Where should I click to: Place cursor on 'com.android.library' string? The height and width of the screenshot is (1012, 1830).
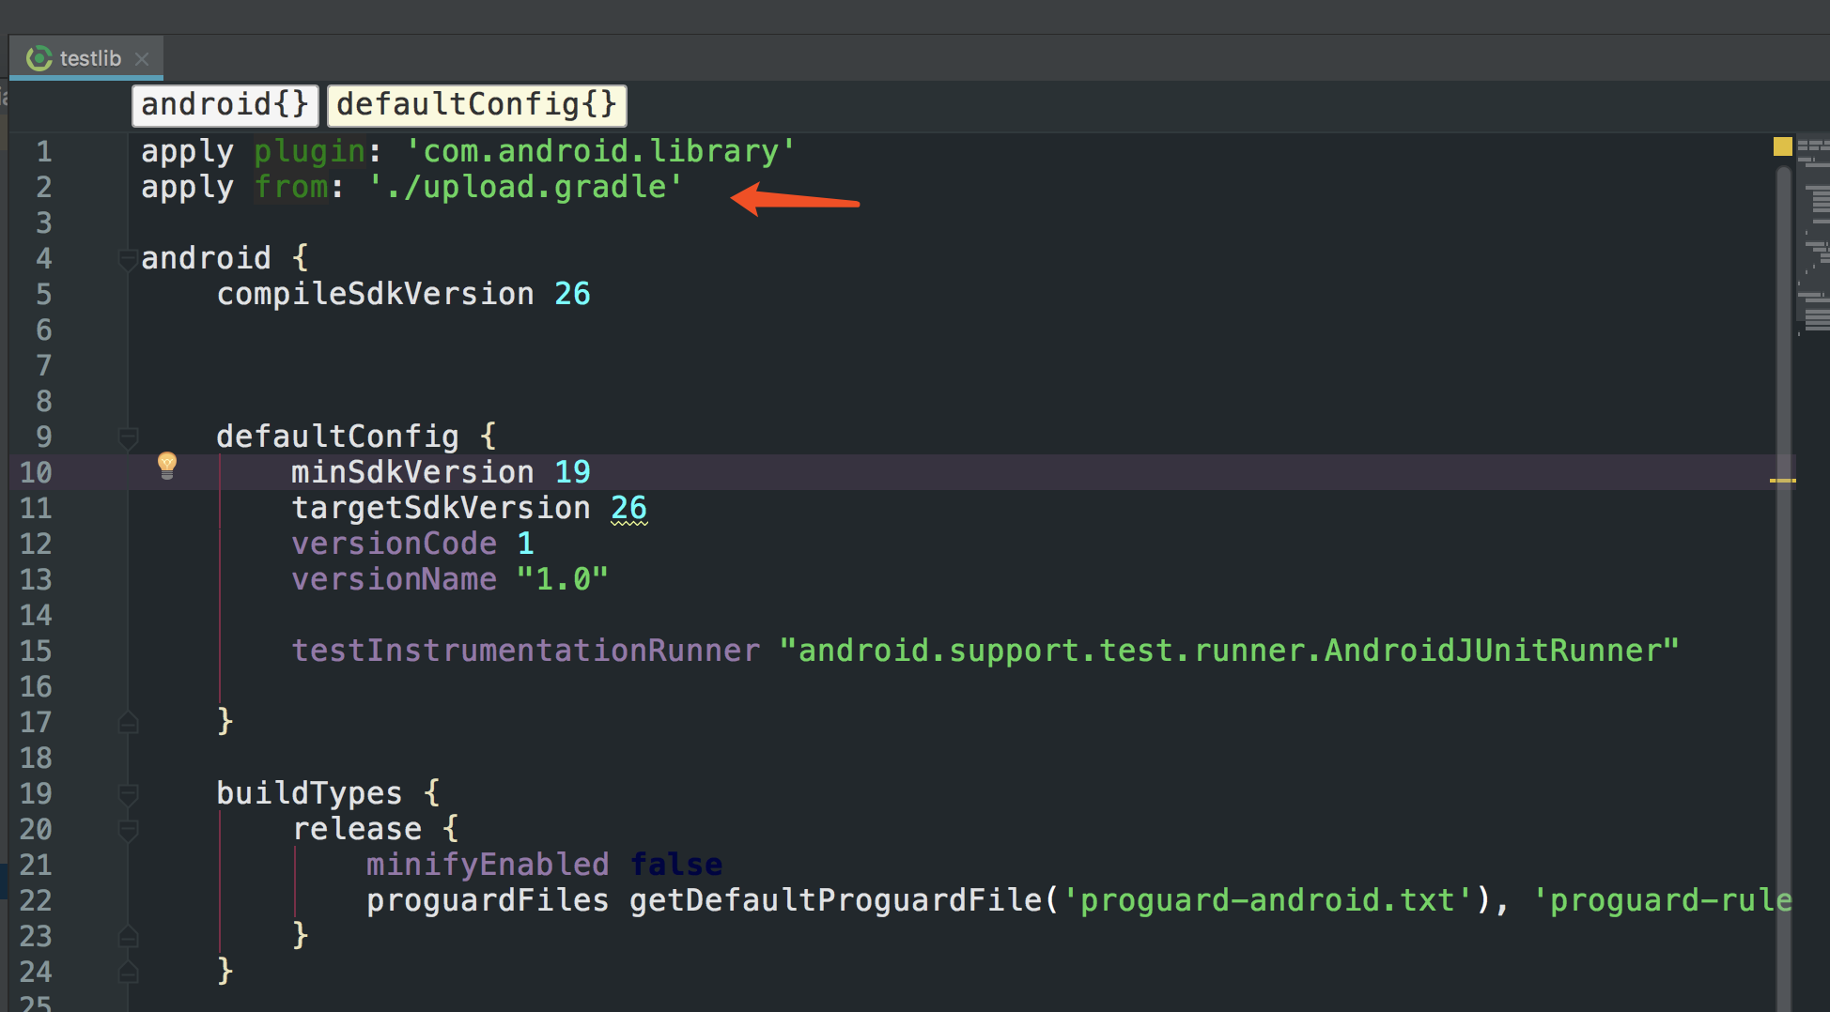[600, 151]
